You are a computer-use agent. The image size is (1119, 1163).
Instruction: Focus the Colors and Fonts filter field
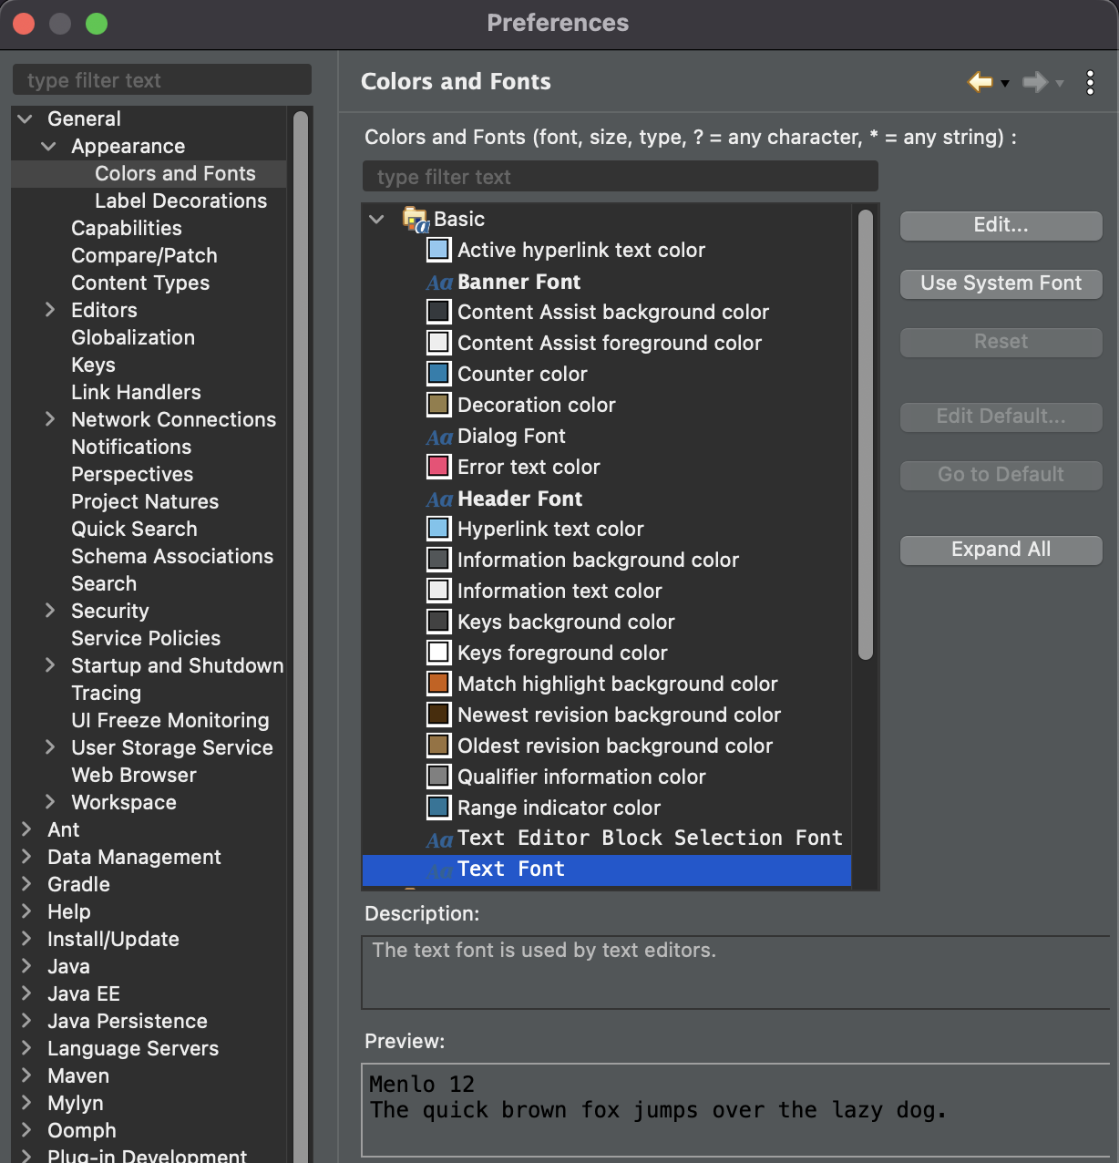pos(621,177)
